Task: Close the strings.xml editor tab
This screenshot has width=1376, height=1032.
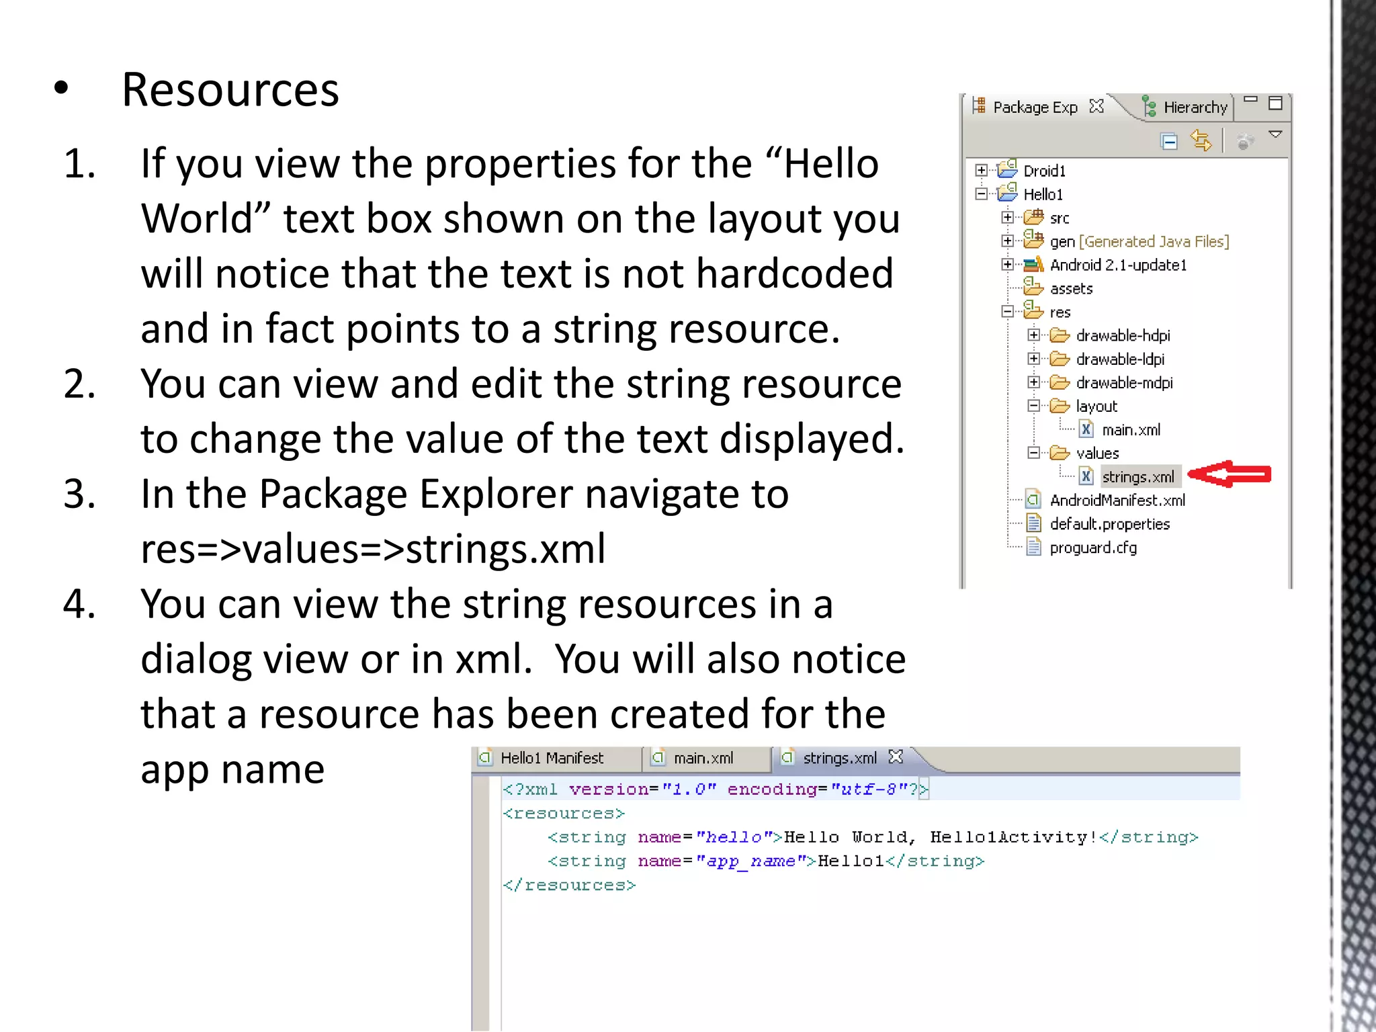Action: [896, 757]
